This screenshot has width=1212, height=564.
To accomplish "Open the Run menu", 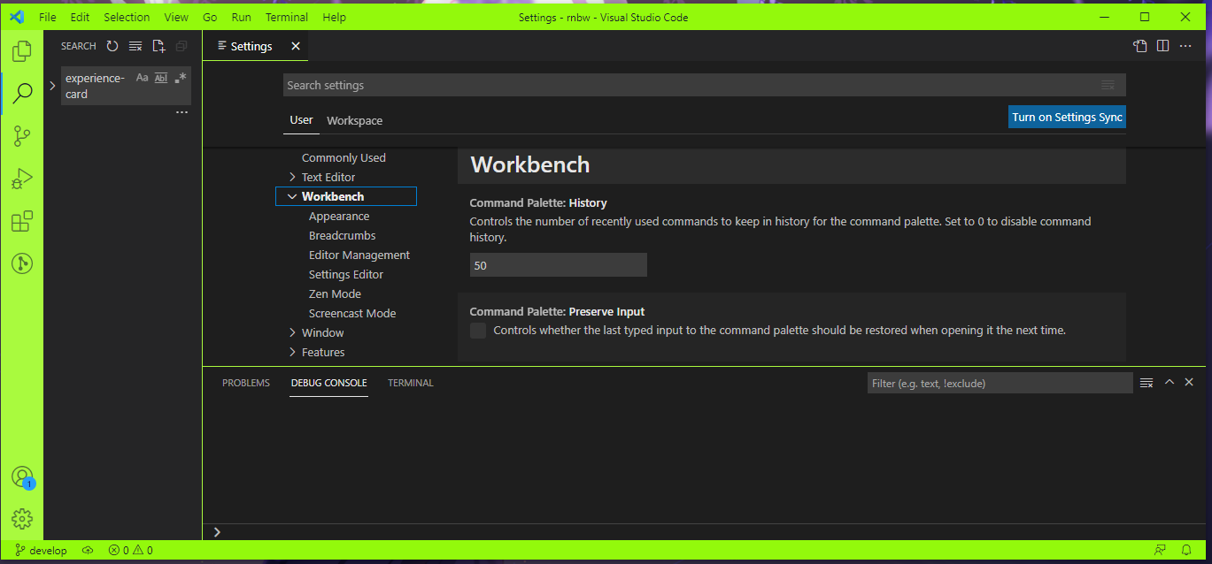I will pos(240,17).
